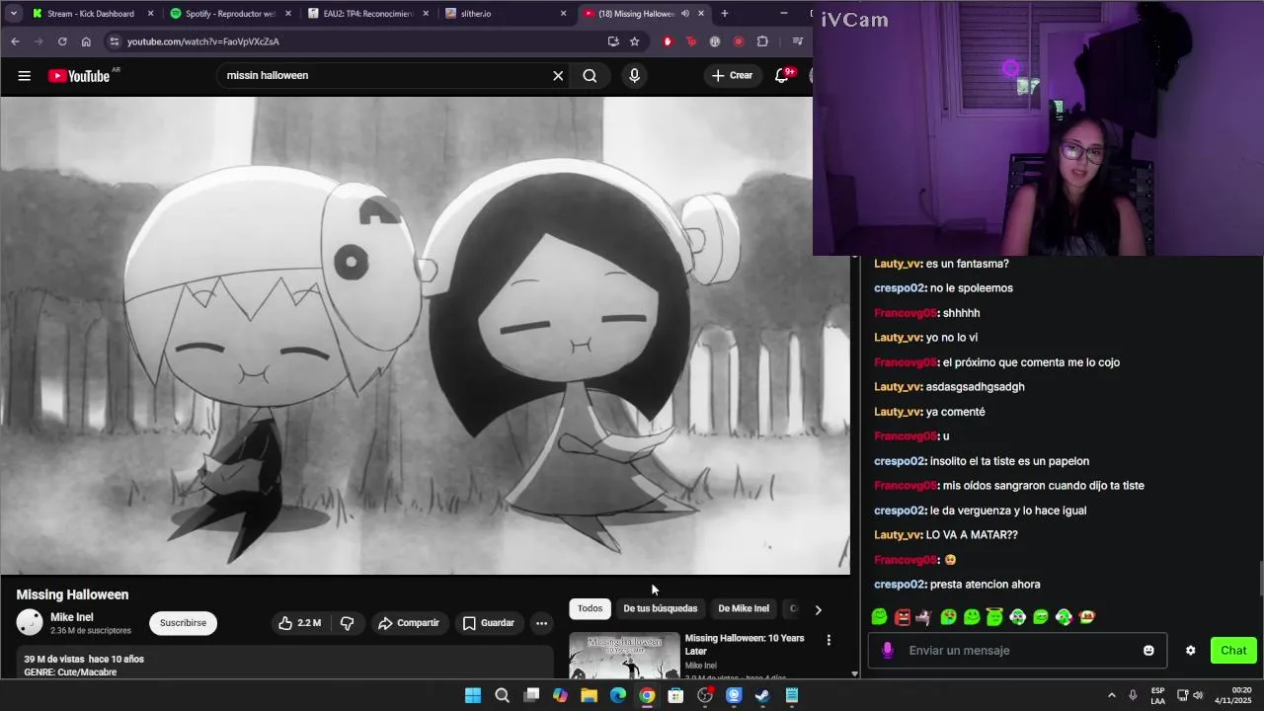Like the video showing 2.2 M
Image resolution: width=1264 pixels, height=711 pixels.
[x=298, y=623]
